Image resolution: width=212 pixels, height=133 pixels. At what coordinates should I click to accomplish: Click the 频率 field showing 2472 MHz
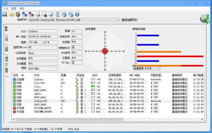tap(43, 69)
